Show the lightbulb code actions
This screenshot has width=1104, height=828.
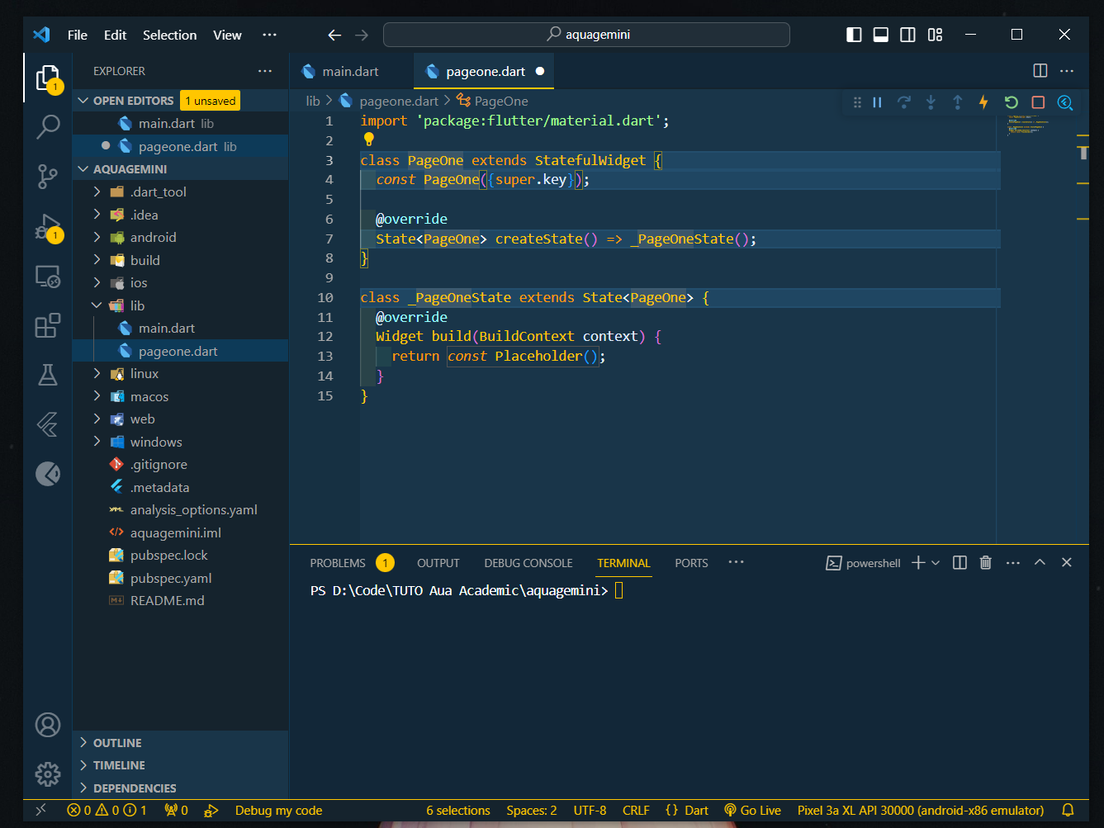pos(368,140)
